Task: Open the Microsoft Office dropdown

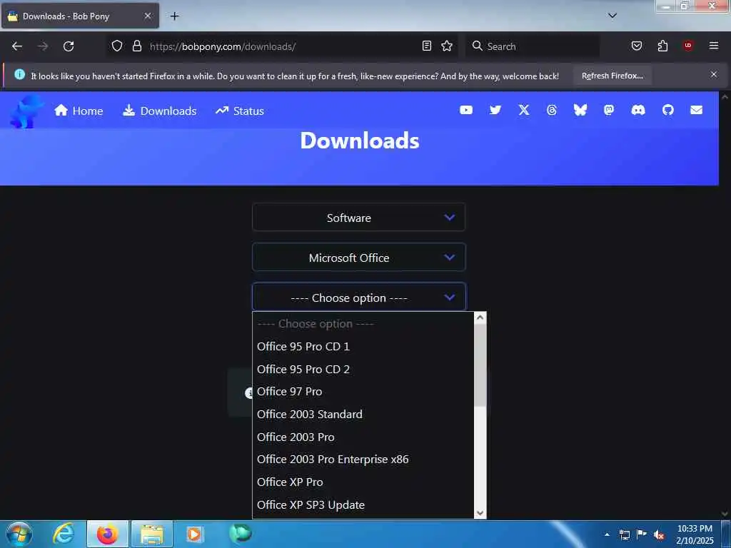Action: [359, 257]
